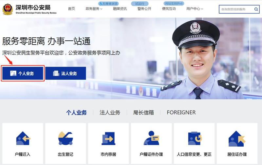Open 融媒资讯 navigation item
Screen dimensions: 262x165
(120, 9)
